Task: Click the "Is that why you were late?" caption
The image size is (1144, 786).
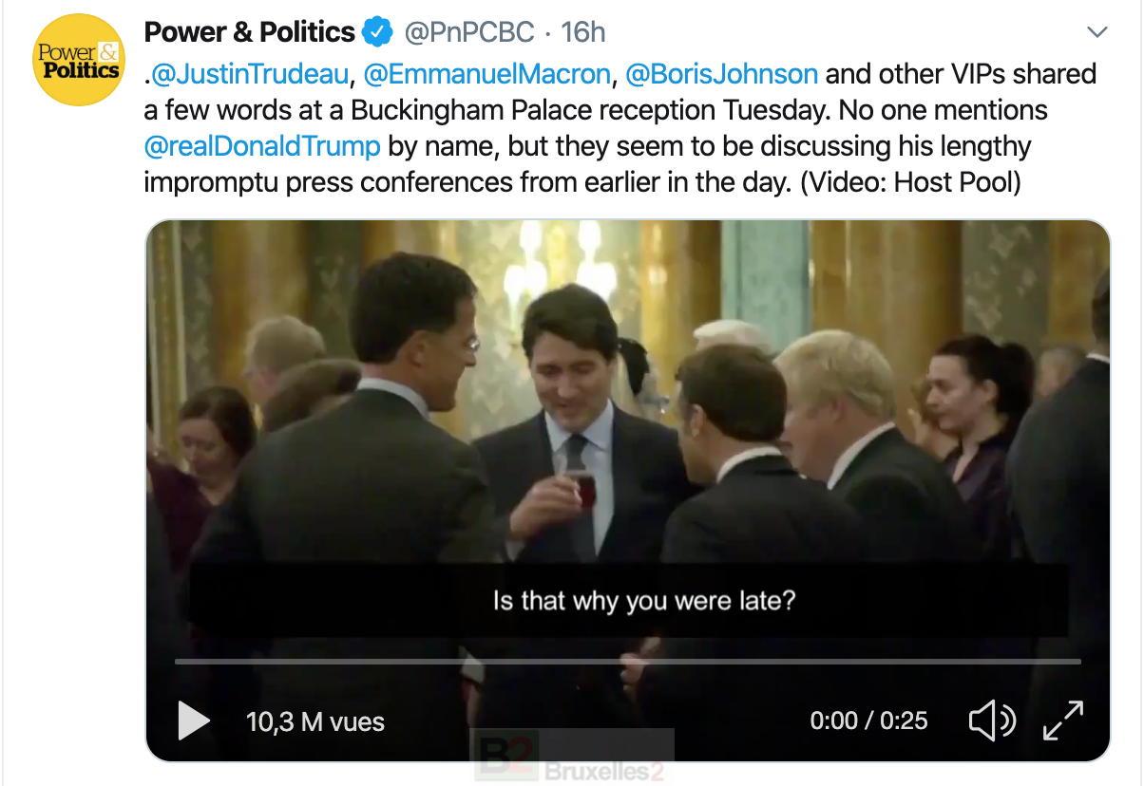Action: click(643, 601)
